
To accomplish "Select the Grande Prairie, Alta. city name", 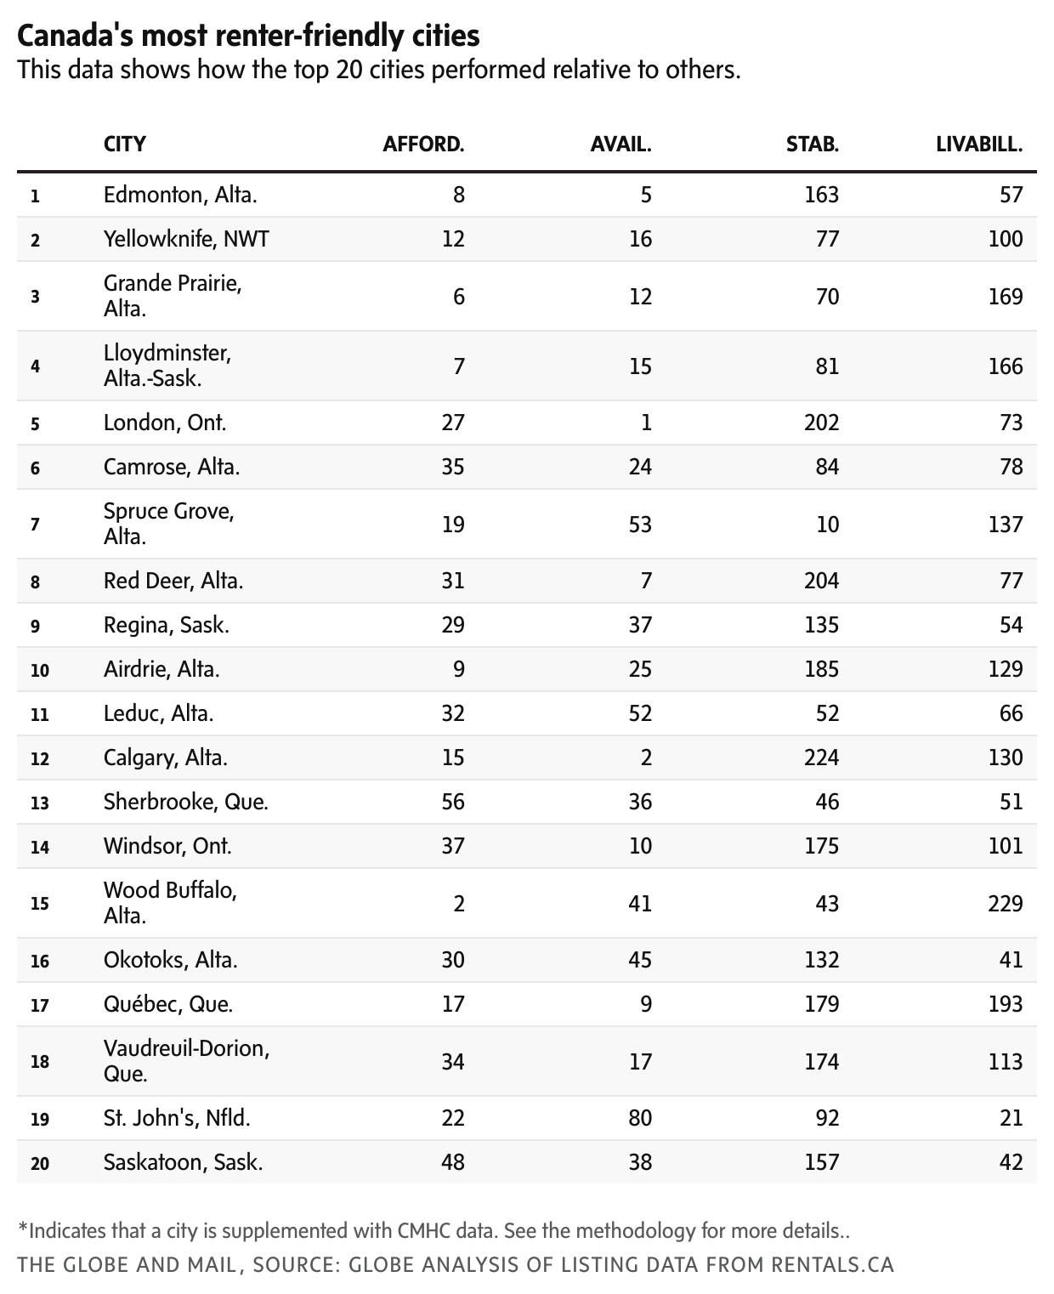I will 173,295.
